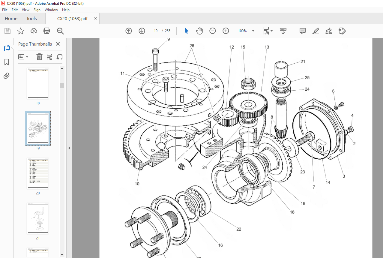Click the thumbnails panel scrollbar thumb
This screenshot has width=383, height=258.
coord(62,85)
